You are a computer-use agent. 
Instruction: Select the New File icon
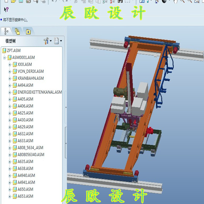6,2
